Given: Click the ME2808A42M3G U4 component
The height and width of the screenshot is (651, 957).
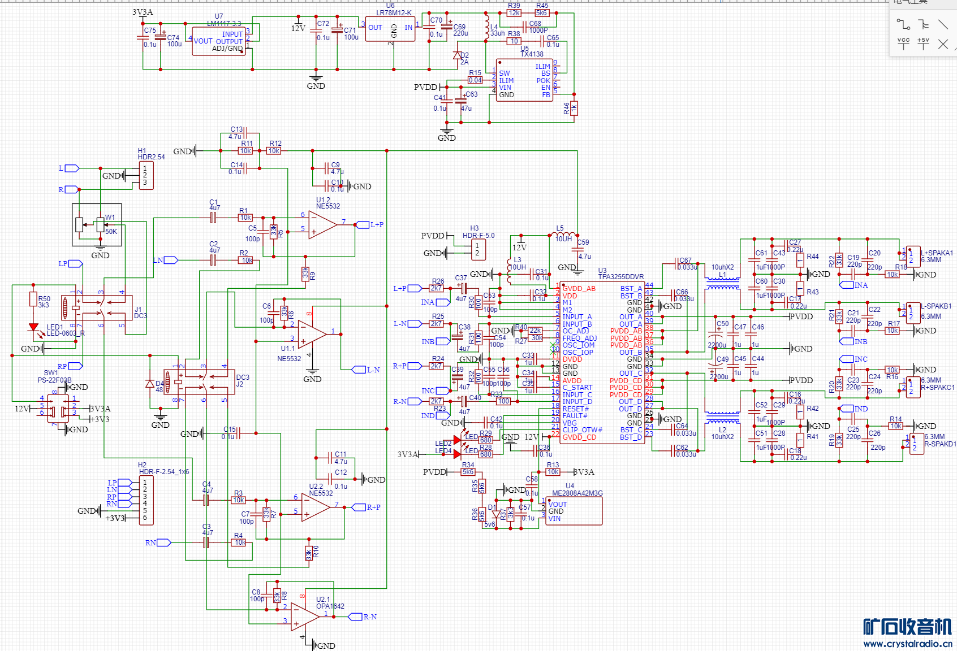Looking at the screenshot, I should point(574,511).
